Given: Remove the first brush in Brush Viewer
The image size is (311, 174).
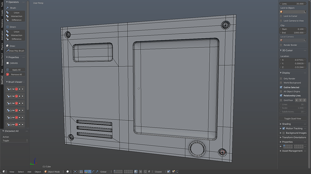Looking at the screenshot, I should click(x=17, y=89).
